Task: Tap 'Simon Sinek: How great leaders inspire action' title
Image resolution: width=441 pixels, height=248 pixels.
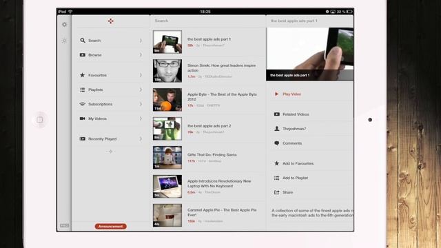Action: coord(222,68)
